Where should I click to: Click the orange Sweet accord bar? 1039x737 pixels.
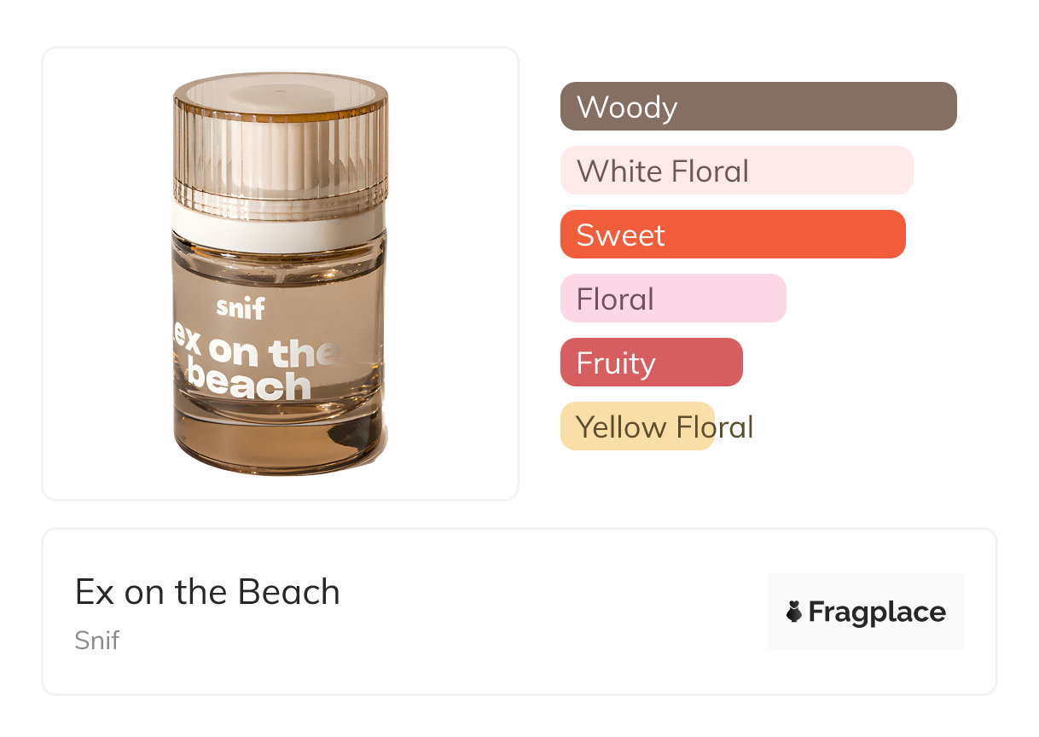coord(732,235)
